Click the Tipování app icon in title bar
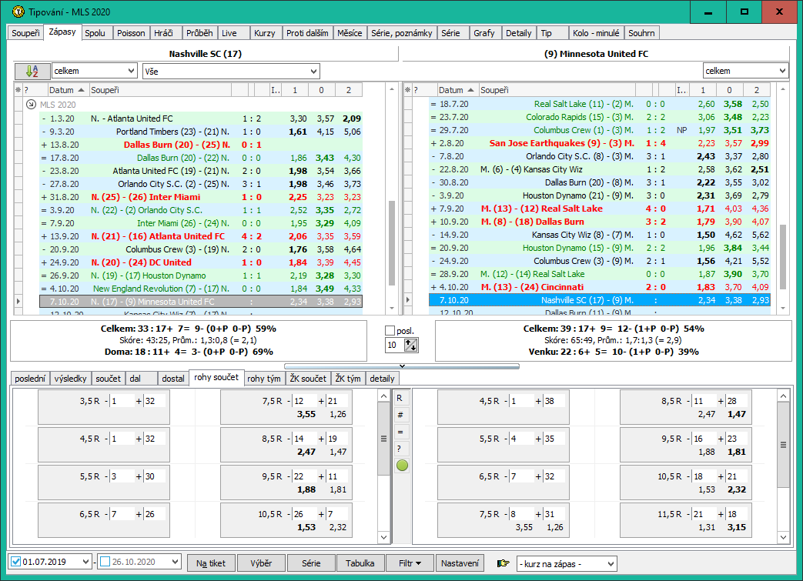Viewport: 803px width, 581px height. [18, 12]
